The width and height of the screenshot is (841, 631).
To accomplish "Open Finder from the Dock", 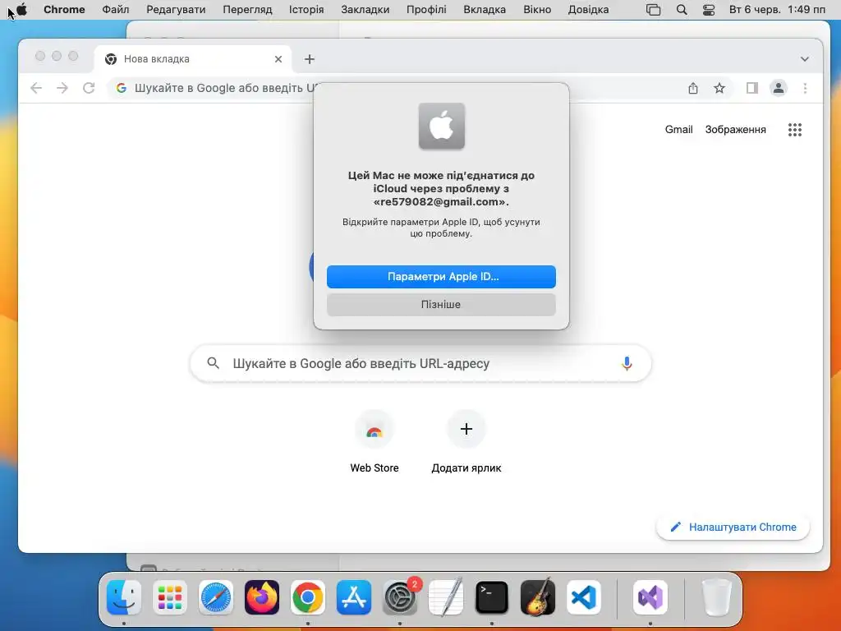I will (x=124, y=597).
